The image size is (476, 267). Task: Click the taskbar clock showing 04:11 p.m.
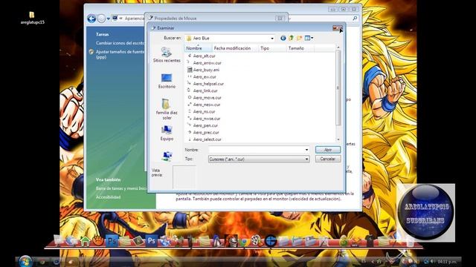pyautogui.click(x=447, y=261)
